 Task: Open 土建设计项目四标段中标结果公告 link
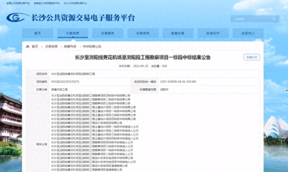pos(94,119)
